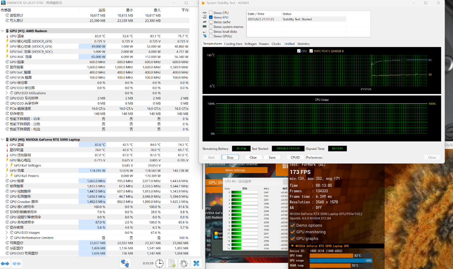Open the Statistics tab
The width and height of the screenshot is (453, 269).
(303, 44)
